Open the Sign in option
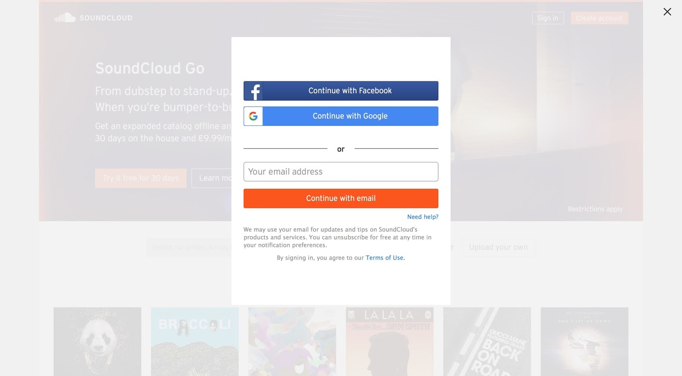 coord(548,18)
